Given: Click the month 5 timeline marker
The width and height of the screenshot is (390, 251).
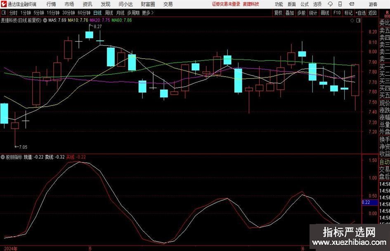Looking at the screenshot, I should (x=90, y=249).
